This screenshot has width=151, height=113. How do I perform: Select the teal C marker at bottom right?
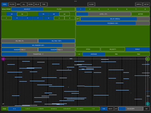148,104
